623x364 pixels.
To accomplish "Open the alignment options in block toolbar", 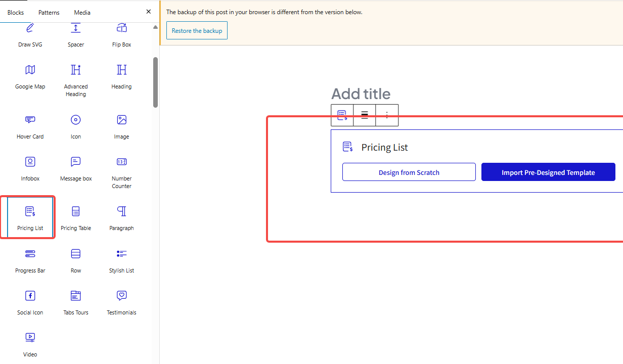I will [x=364, y=115].
